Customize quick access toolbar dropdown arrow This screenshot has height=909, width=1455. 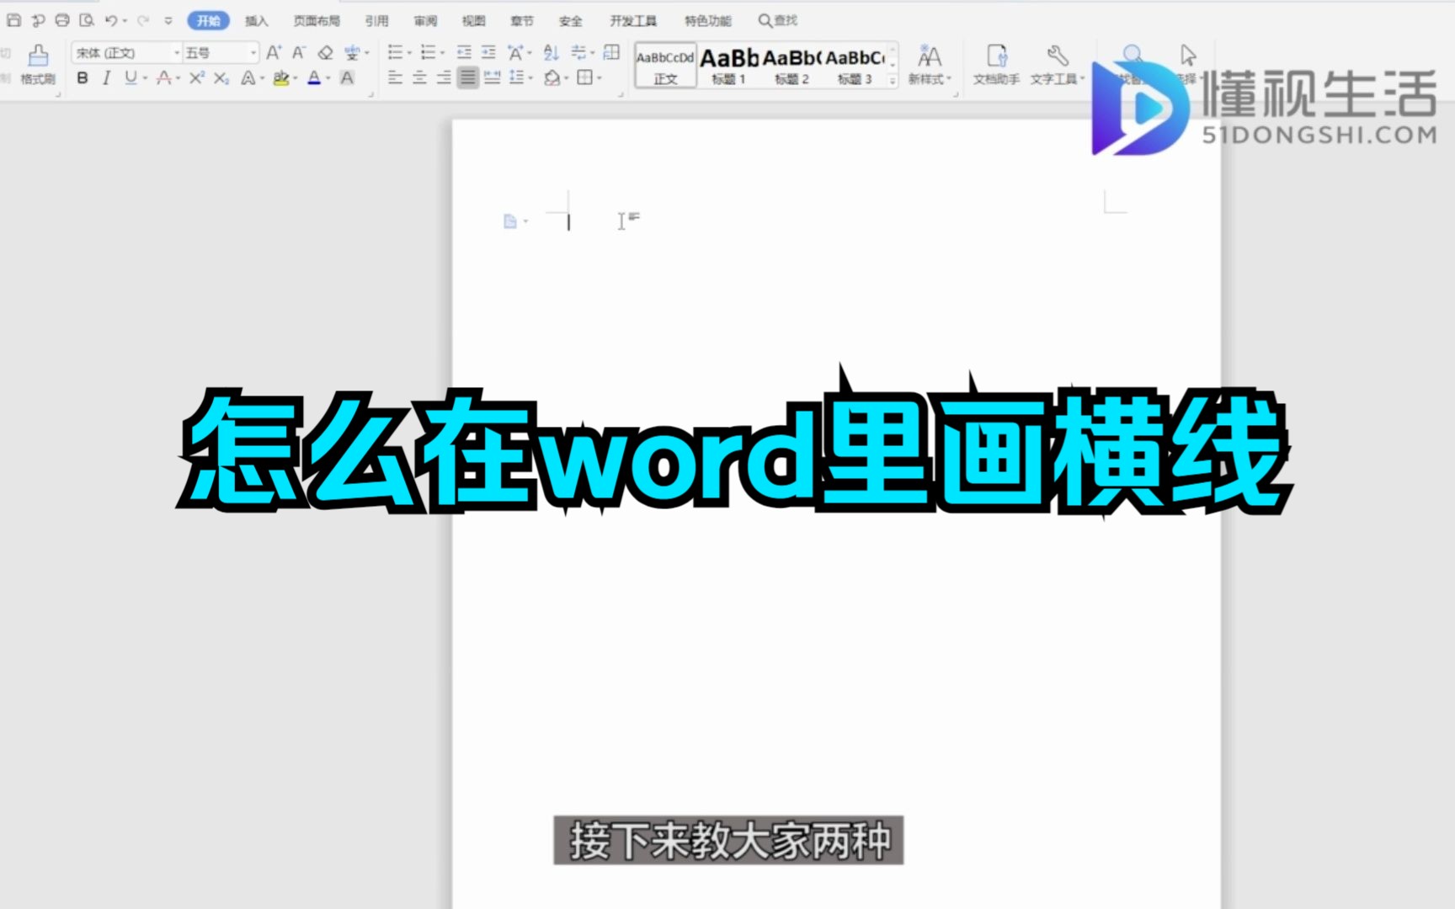pos(168,20)
